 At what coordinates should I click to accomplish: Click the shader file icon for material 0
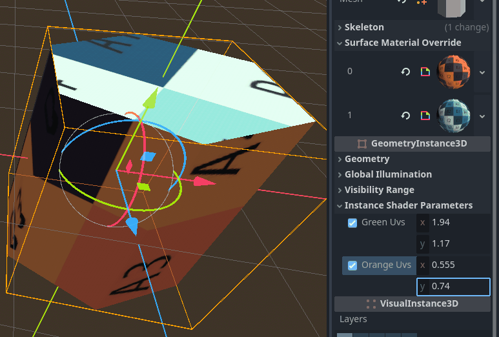425,72
